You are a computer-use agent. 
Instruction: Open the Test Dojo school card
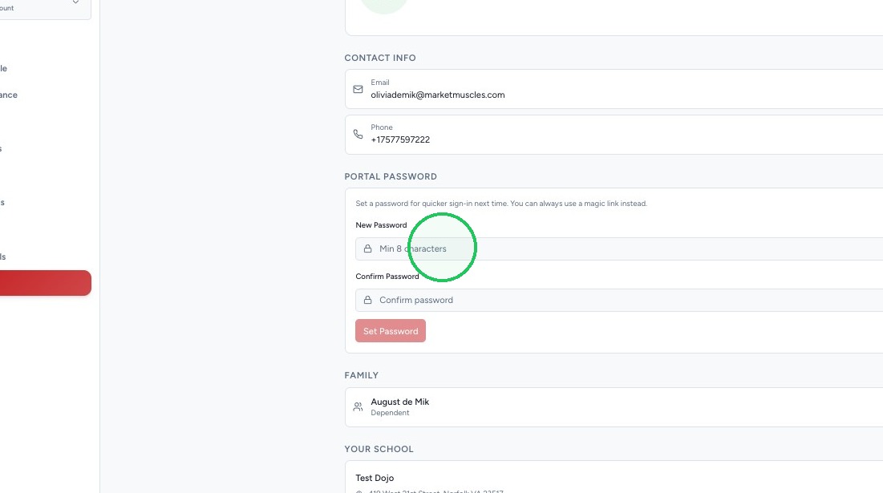coord(614,477)
